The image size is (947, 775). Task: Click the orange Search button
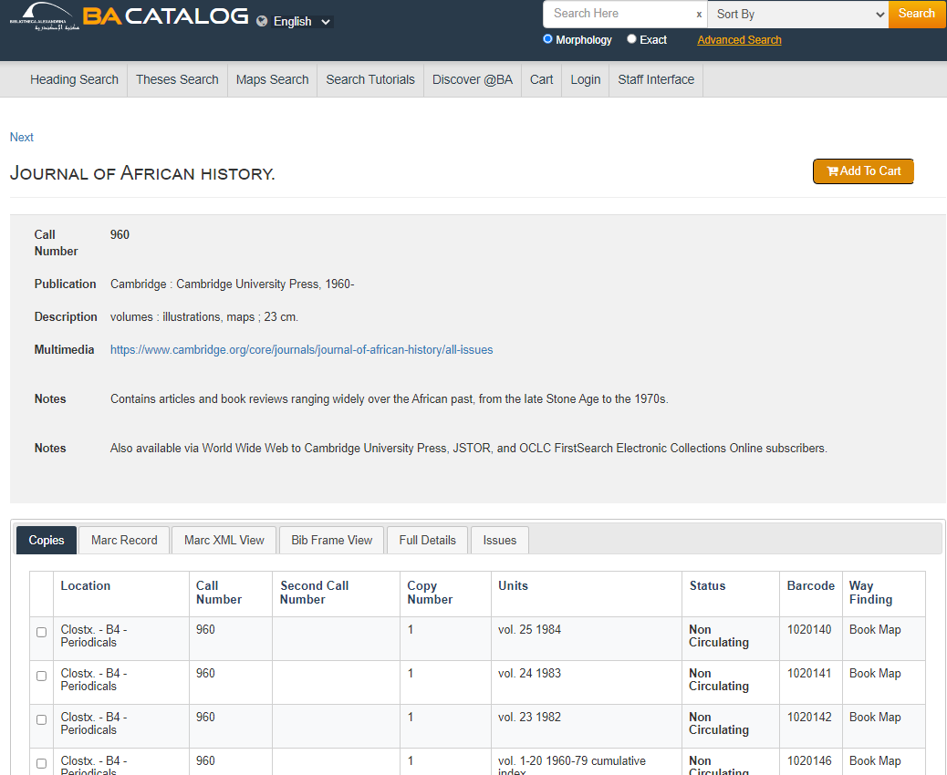click(x=916, y=14)
